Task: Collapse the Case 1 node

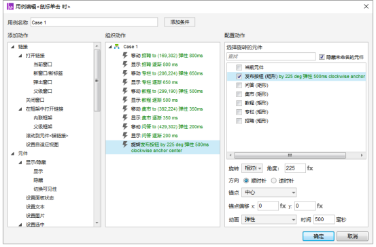Action: [x=110, y=47]
